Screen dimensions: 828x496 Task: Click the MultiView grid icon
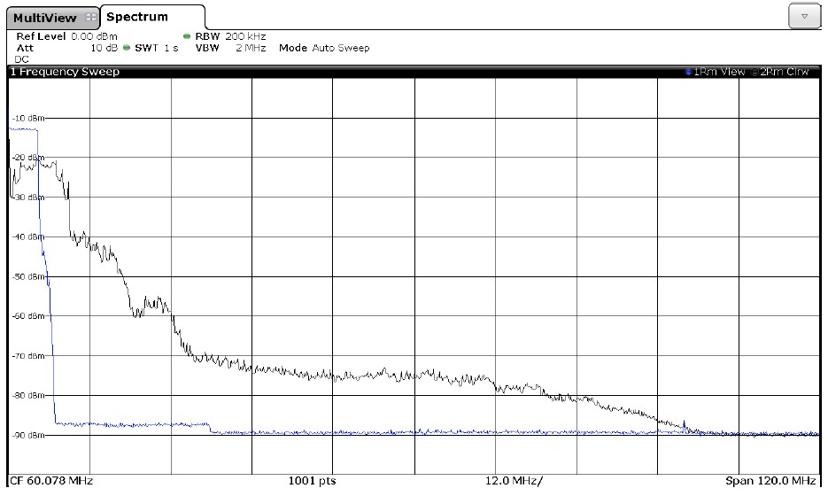[x=89, y=18]
